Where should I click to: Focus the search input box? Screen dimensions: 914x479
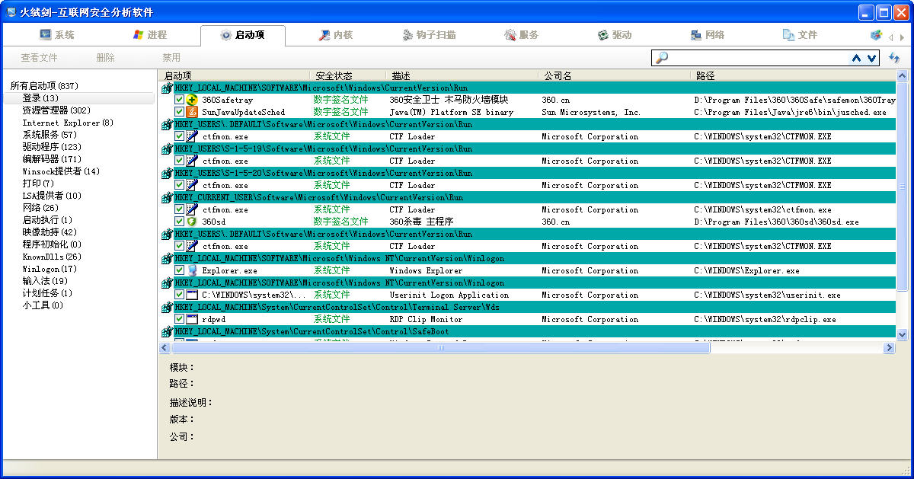pyautogui.click(x=759, y=58)
